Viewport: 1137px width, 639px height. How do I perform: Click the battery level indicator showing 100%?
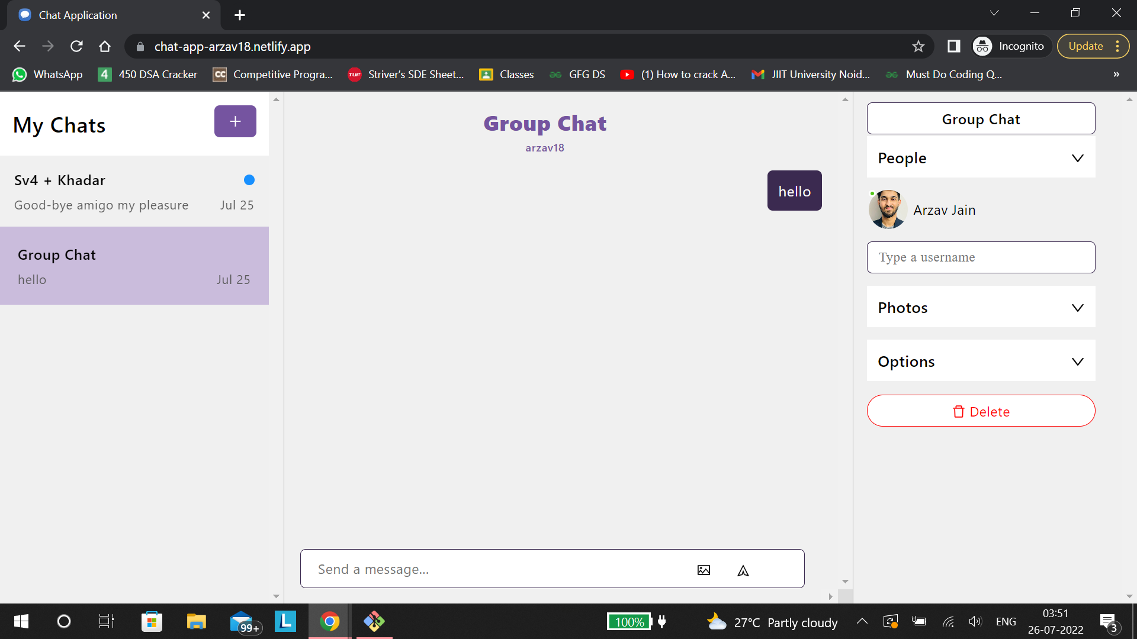629,621
